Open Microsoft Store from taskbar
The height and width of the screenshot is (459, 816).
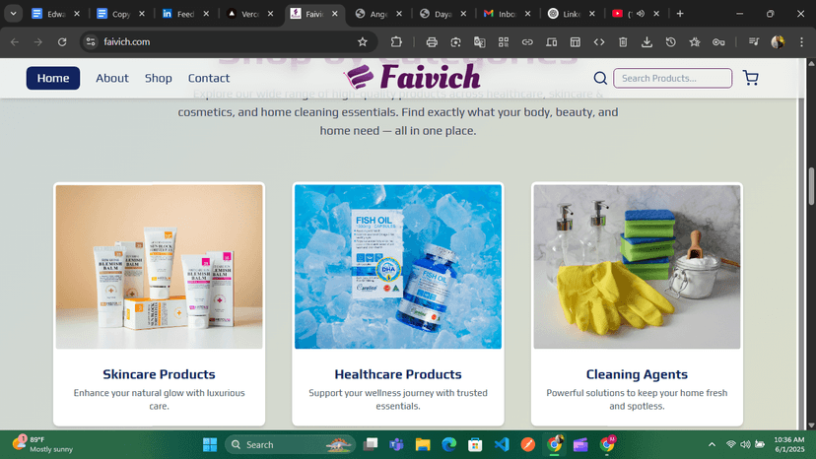475,444
